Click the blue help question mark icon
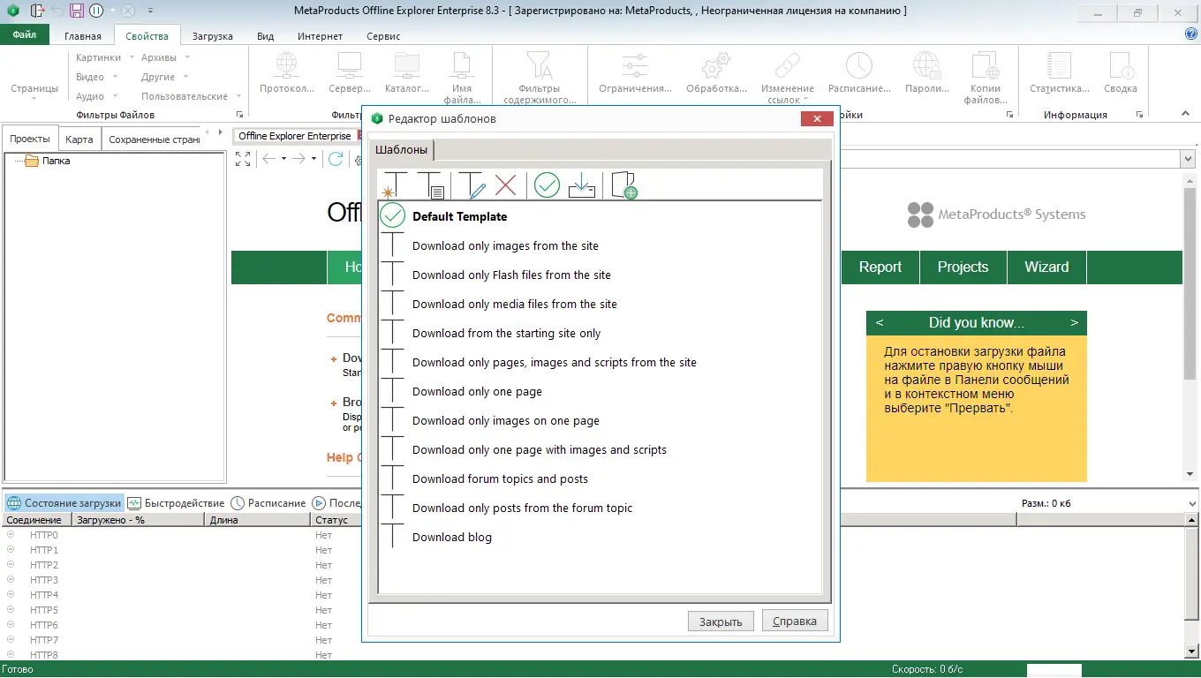The width and height of the screenshot is (1201, 678). (1191, 34)
